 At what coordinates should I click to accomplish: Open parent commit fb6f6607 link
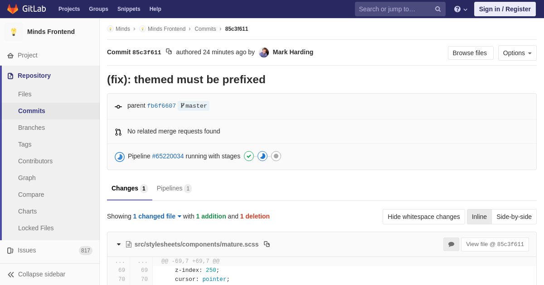pos(161,106)
